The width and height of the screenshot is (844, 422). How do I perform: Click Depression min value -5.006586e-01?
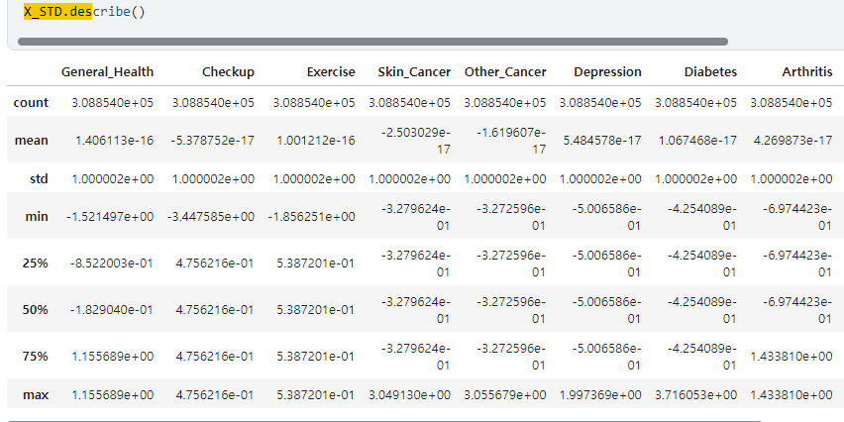click(x=606, y=217)
